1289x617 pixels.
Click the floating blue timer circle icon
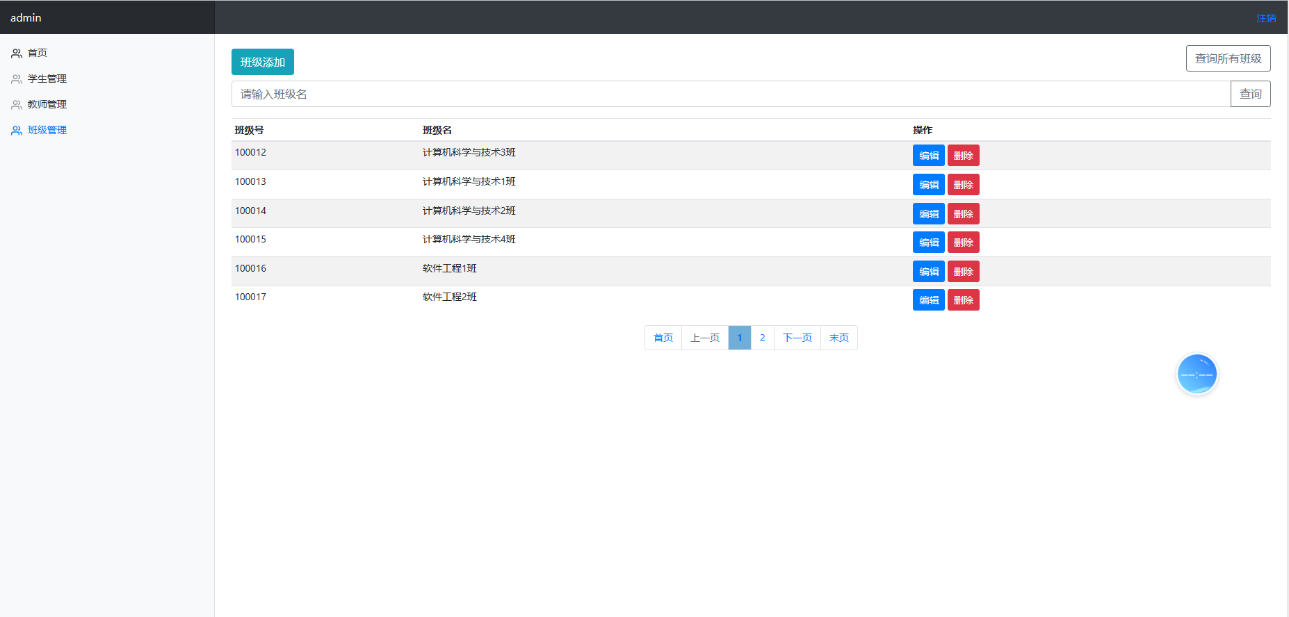coord(1197,375)
